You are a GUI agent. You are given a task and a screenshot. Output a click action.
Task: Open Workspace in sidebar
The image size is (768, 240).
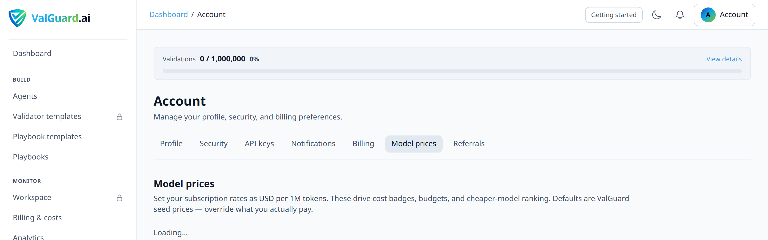pyautogui.click(x=68, y=197)
